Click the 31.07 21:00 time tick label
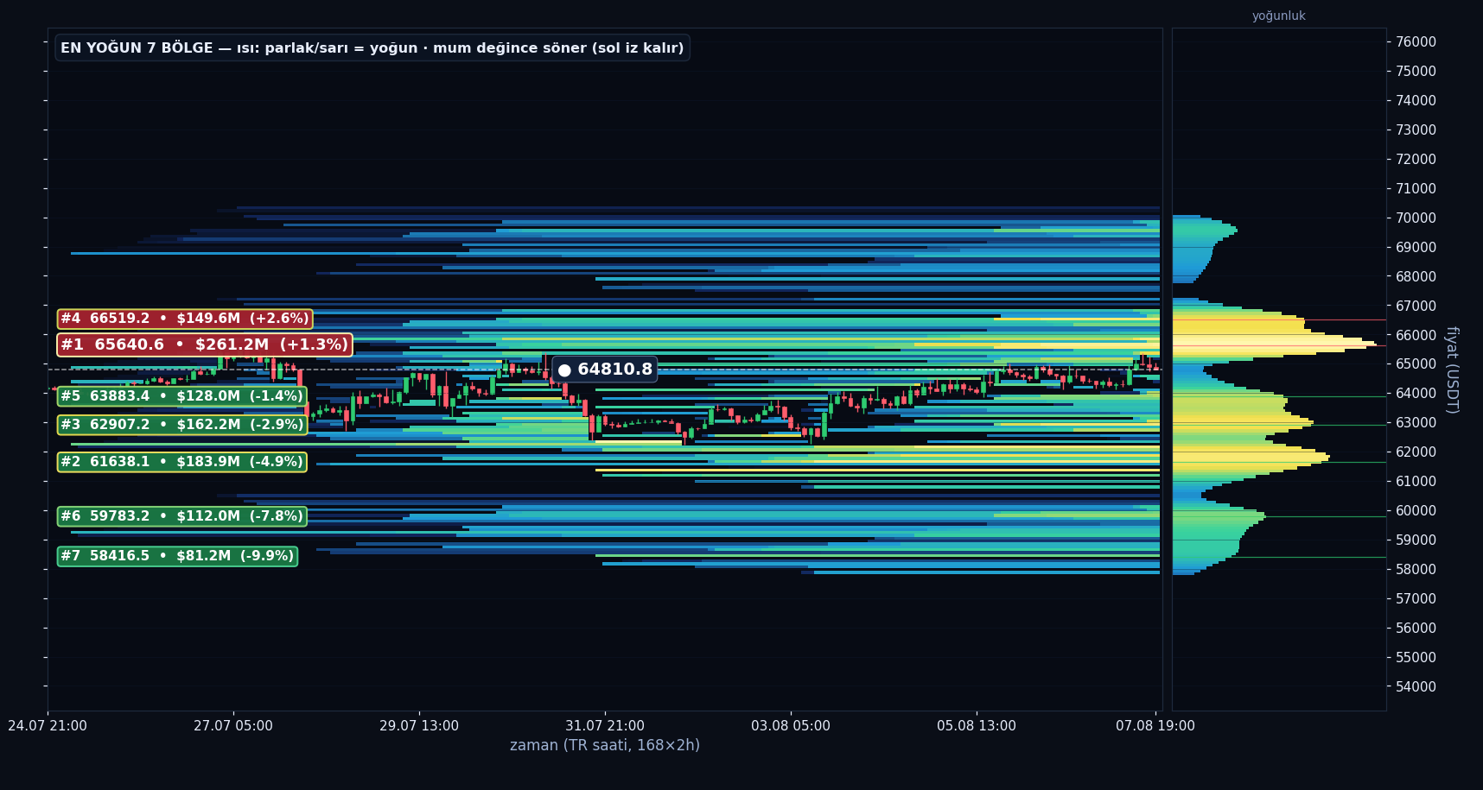1483x790 pixels. click(605, 726)
